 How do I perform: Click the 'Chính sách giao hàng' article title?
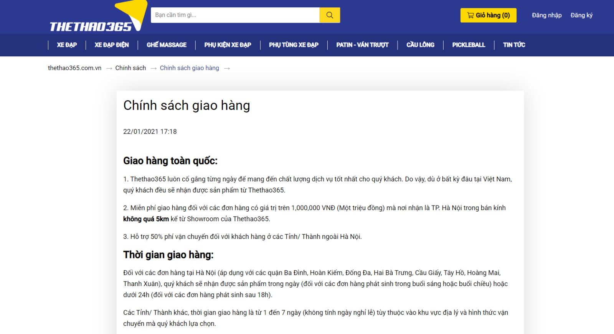pos(187,105)
